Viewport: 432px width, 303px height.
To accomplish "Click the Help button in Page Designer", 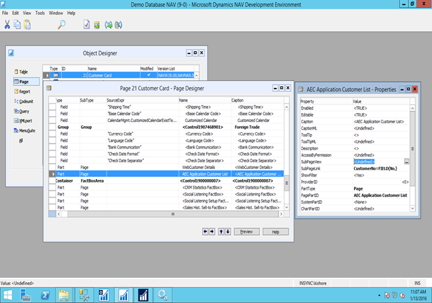I will click(276, 232).
